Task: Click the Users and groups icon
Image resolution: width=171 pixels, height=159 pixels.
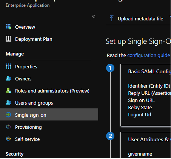Action: tap(8, 103)
